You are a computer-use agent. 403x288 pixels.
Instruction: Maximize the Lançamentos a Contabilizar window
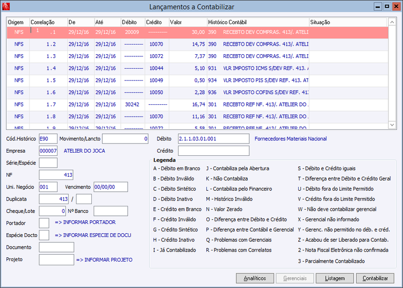tap(387, 6)
